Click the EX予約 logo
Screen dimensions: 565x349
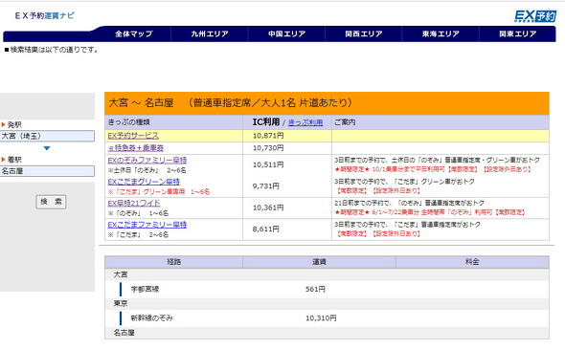click(x=535, y=16)
